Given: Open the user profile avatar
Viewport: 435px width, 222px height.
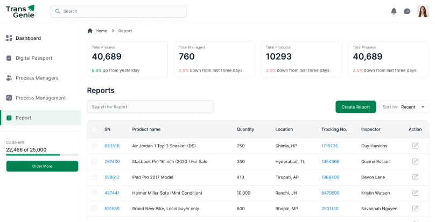Looking at the screenshot, I should click(x=423, y=11).
